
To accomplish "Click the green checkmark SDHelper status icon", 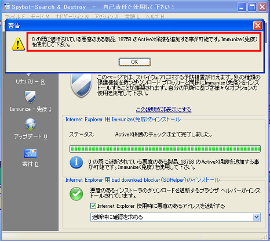I will click(76, 194).
